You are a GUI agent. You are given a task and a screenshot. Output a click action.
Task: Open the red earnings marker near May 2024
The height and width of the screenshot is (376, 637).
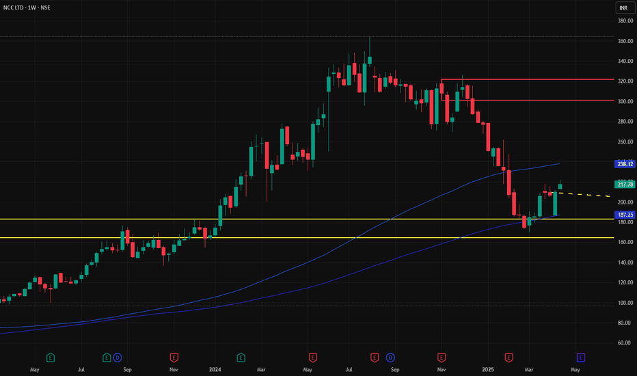pos(312,358)
